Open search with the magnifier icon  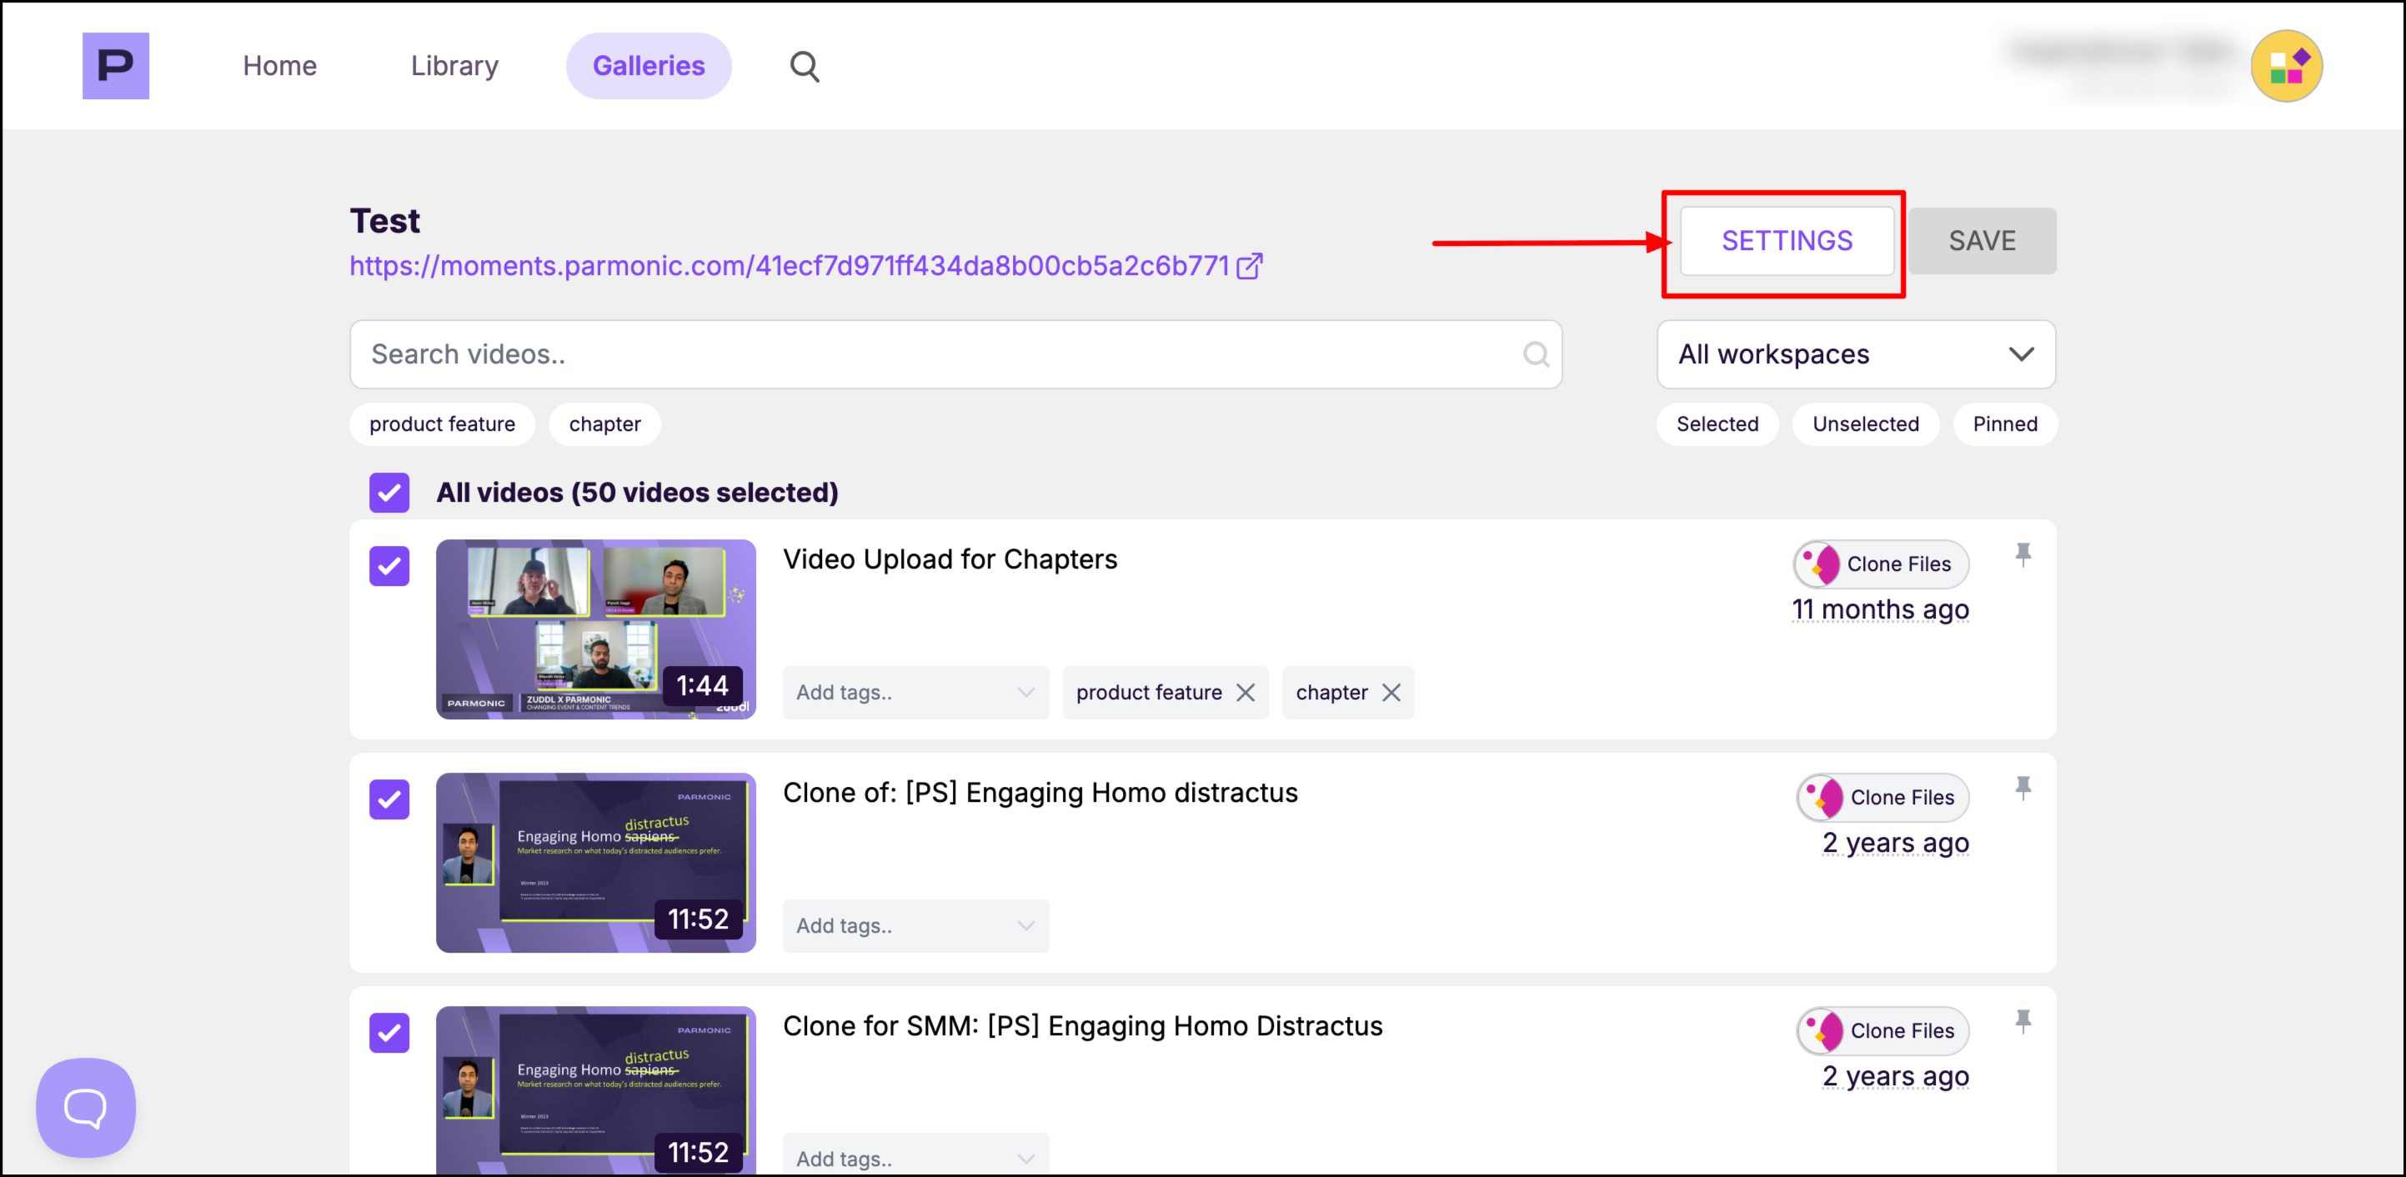pos(803,67)
